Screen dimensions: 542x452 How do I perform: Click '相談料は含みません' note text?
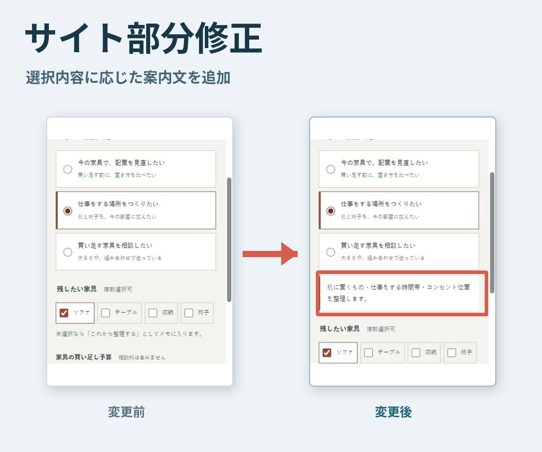[142, 358]
